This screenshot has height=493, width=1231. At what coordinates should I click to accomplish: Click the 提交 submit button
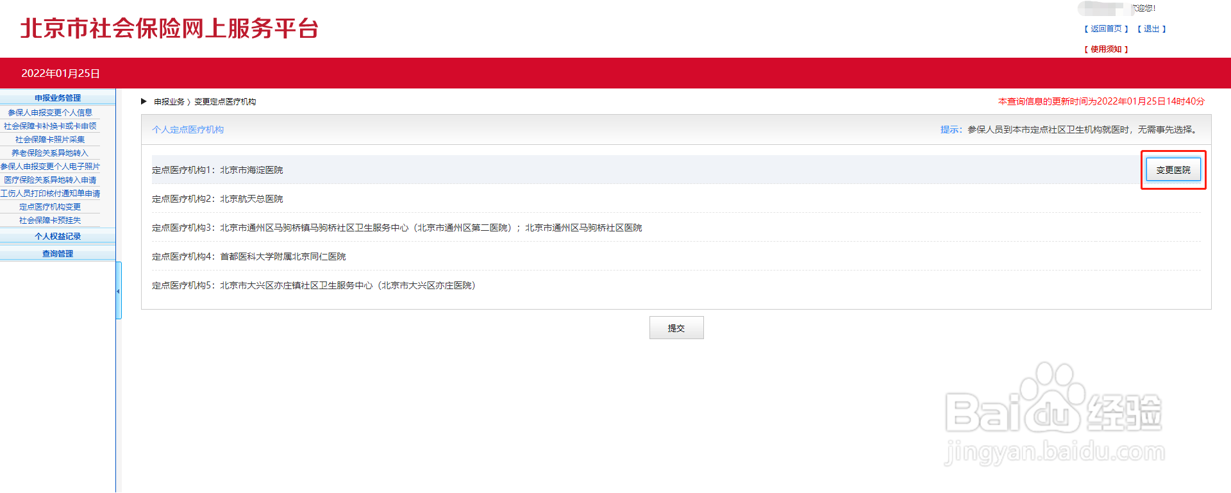tap(676, 328)
